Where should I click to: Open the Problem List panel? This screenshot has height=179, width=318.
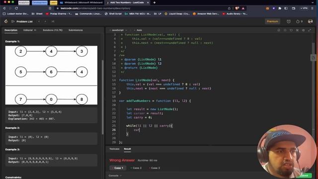(22, 21)
